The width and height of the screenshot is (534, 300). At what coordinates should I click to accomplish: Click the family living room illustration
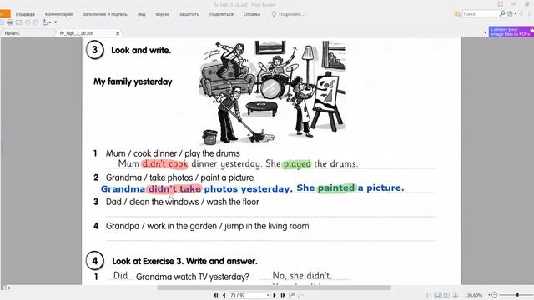(x=273, y=92)
